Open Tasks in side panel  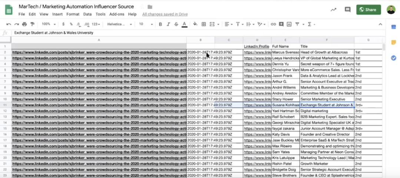click(x=393, y=58)
